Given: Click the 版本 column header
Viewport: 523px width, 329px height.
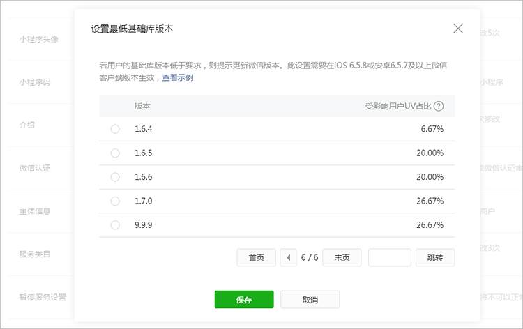Looking at the screenshot, I should click(142, 107).
